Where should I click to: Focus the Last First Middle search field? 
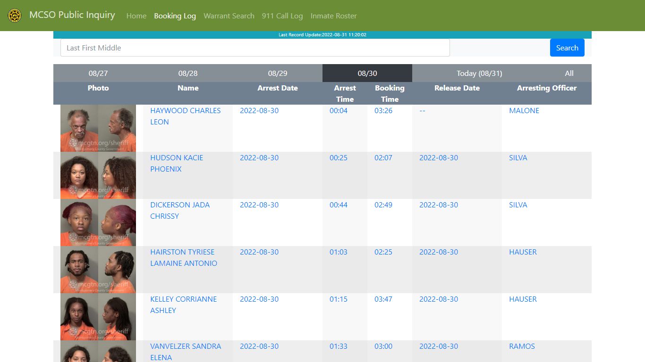255,48
